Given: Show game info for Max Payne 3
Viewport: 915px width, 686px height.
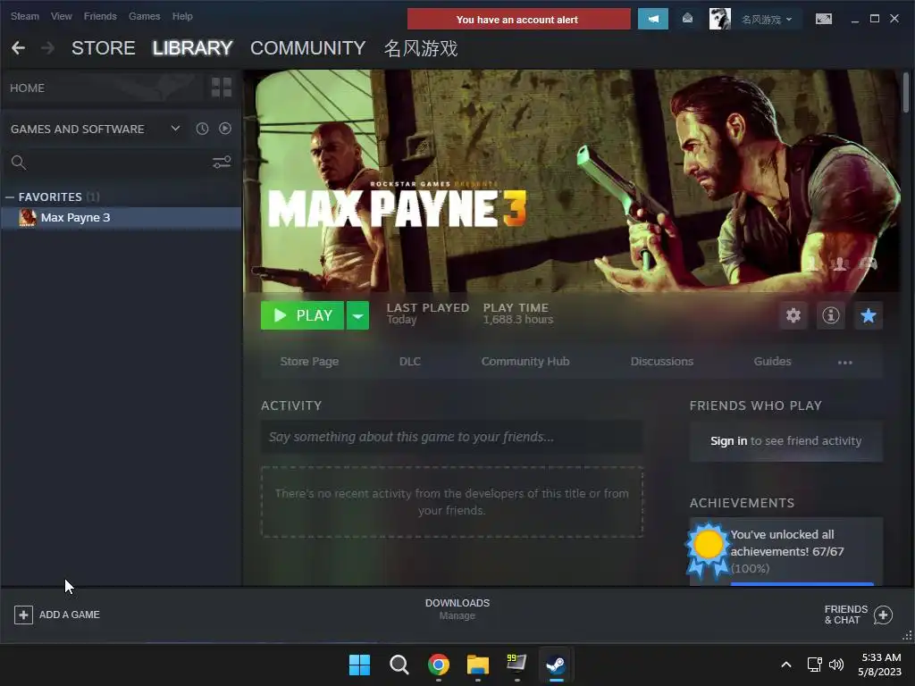Looking at the screenshot, I should click(830, 315).
